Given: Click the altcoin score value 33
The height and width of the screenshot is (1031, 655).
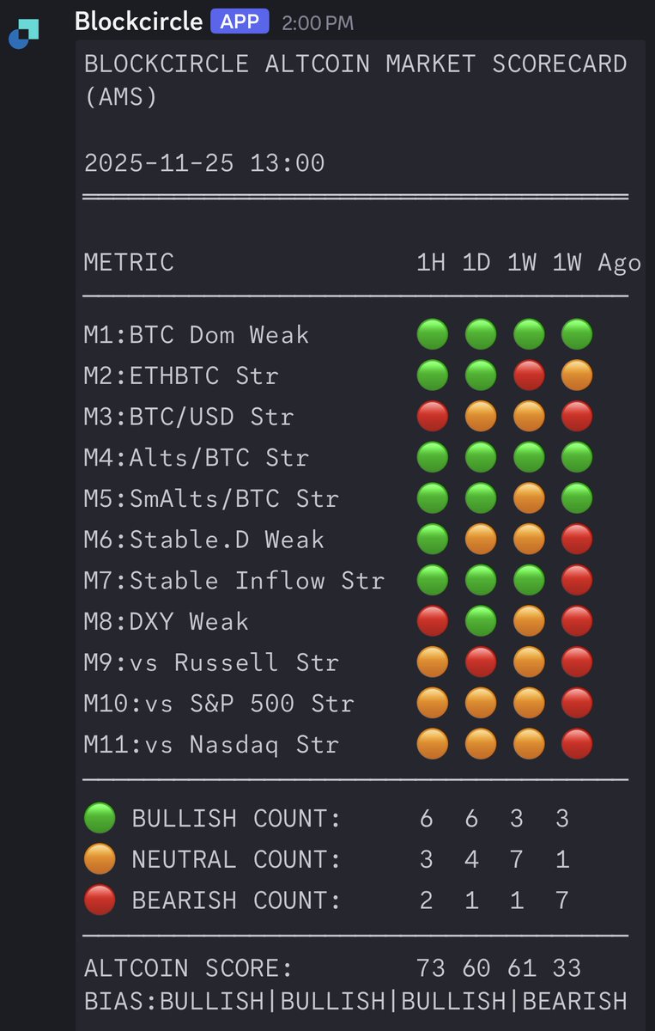Looking at the screenshot, I should coord(567,969).
